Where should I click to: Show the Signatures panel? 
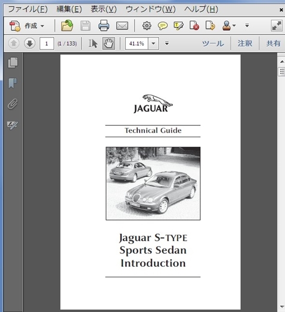(x=12, y=125)
